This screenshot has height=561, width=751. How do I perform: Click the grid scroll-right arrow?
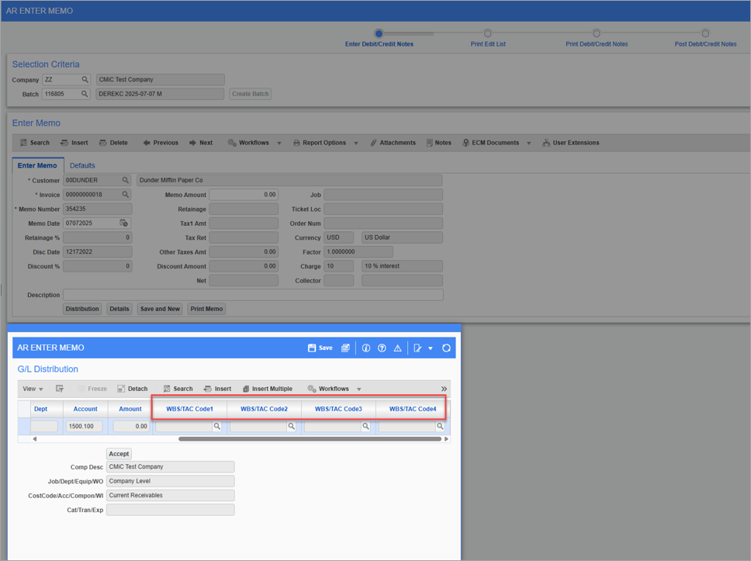[446, 439]
